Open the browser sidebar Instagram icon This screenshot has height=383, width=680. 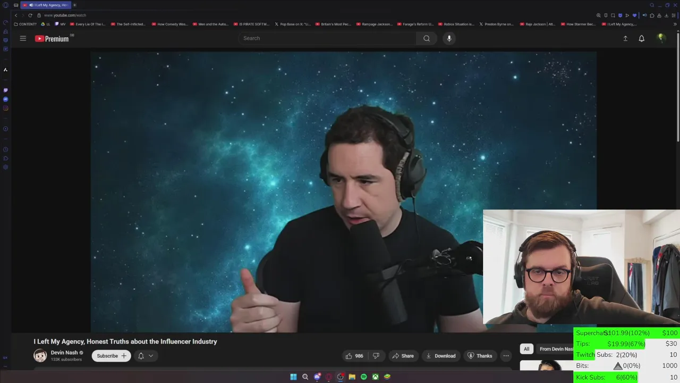tap(5, 108)
